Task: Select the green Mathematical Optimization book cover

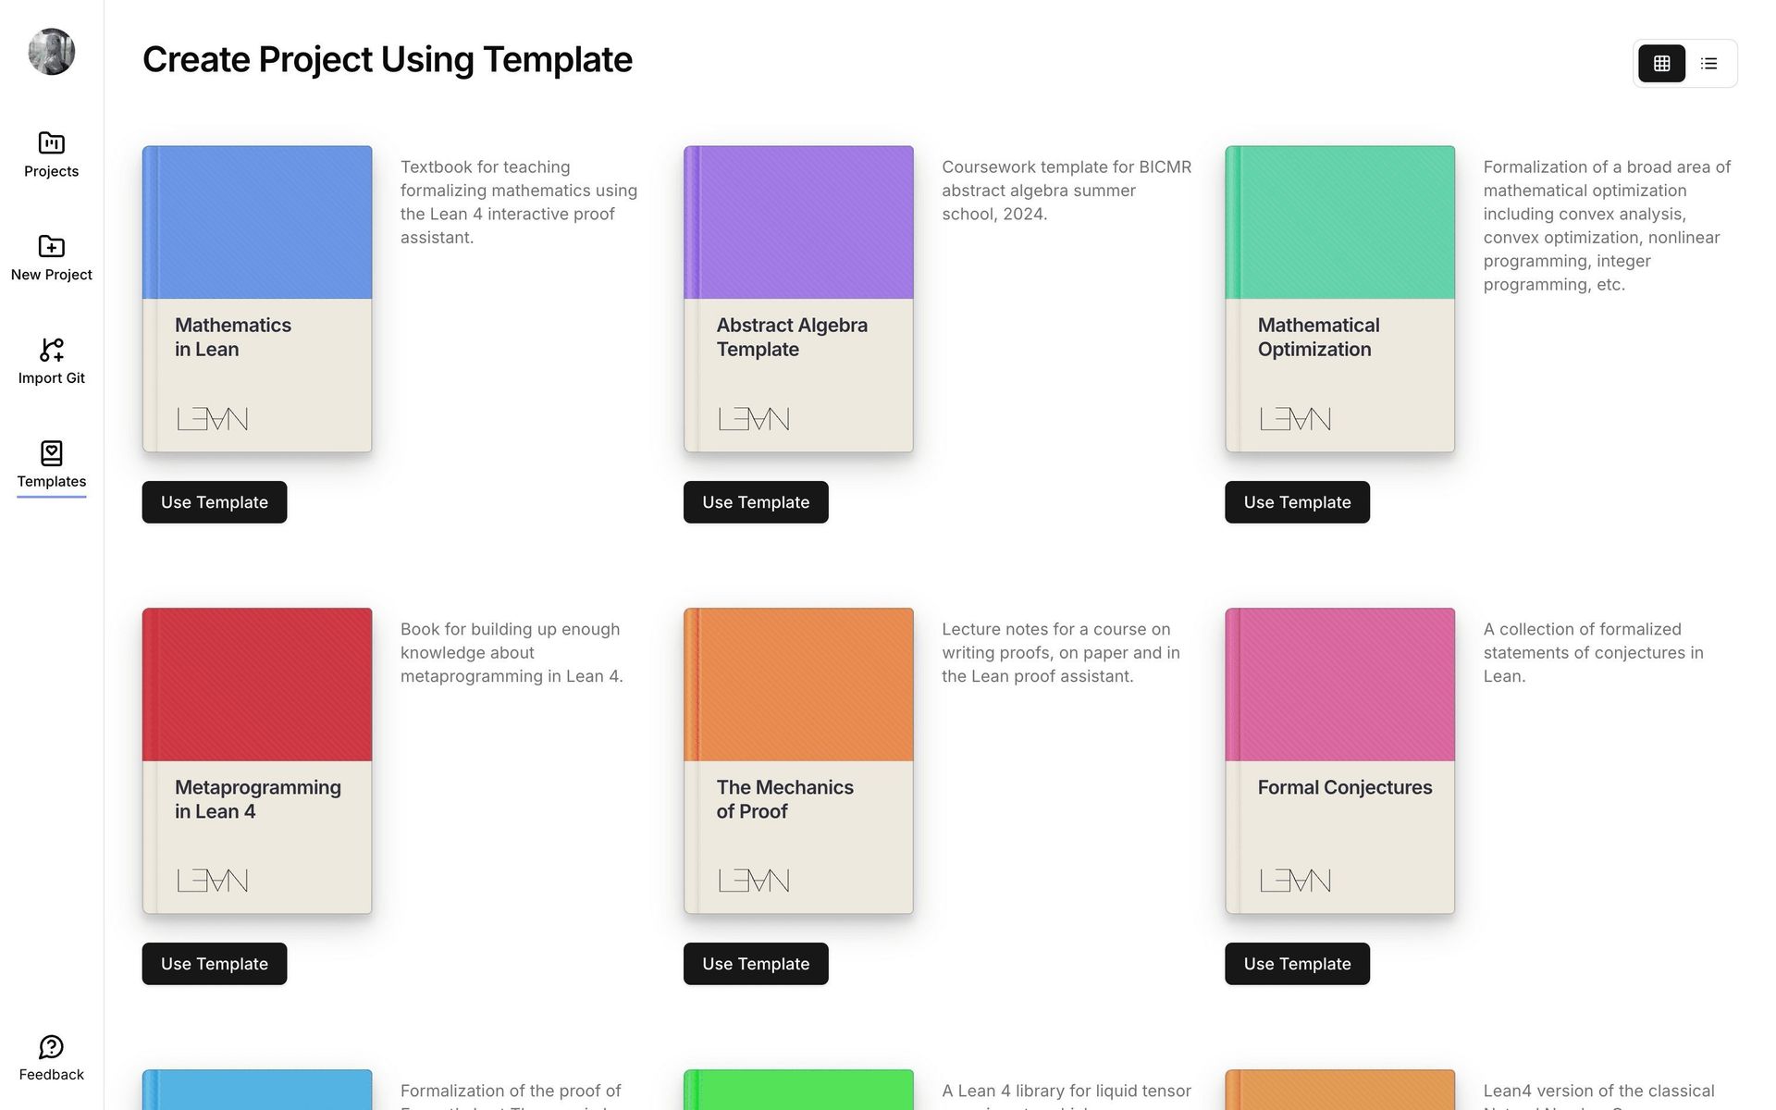Action: [x=1339, y=299]
